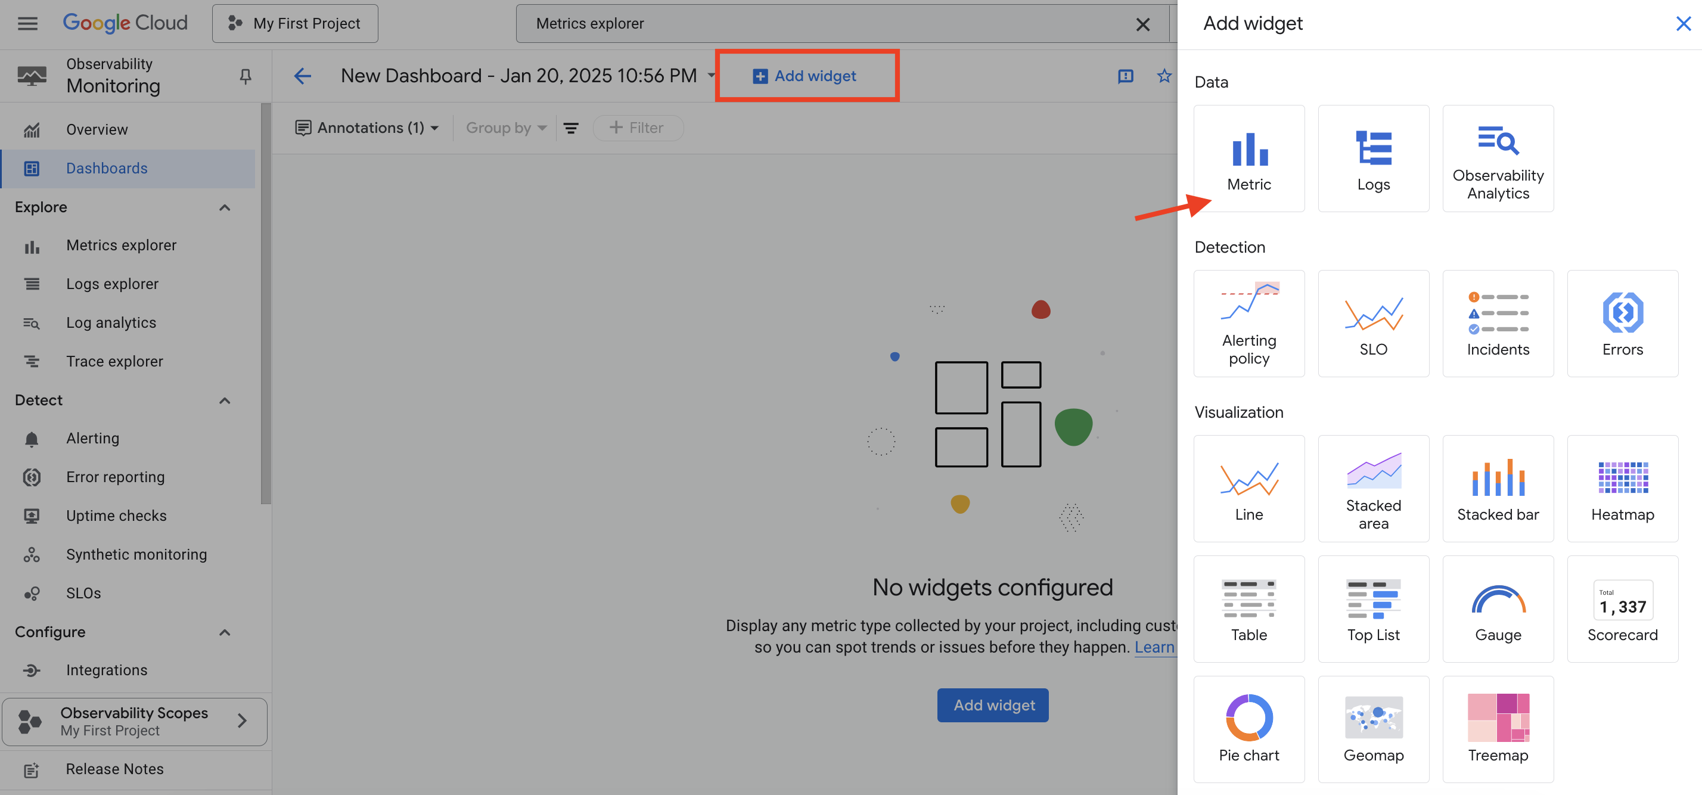Collapse the Explore section

(225, 207)
